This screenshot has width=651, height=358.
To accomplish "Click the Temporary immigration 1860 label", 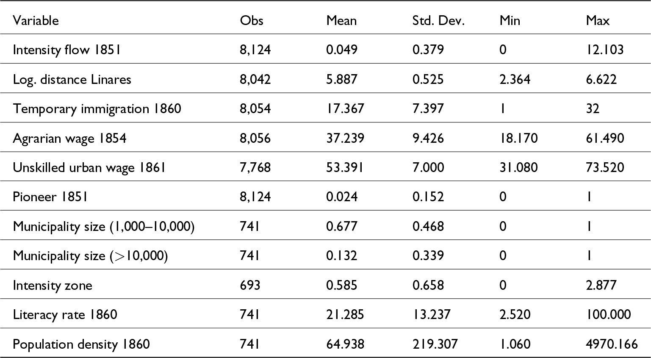I will [97, 109].
